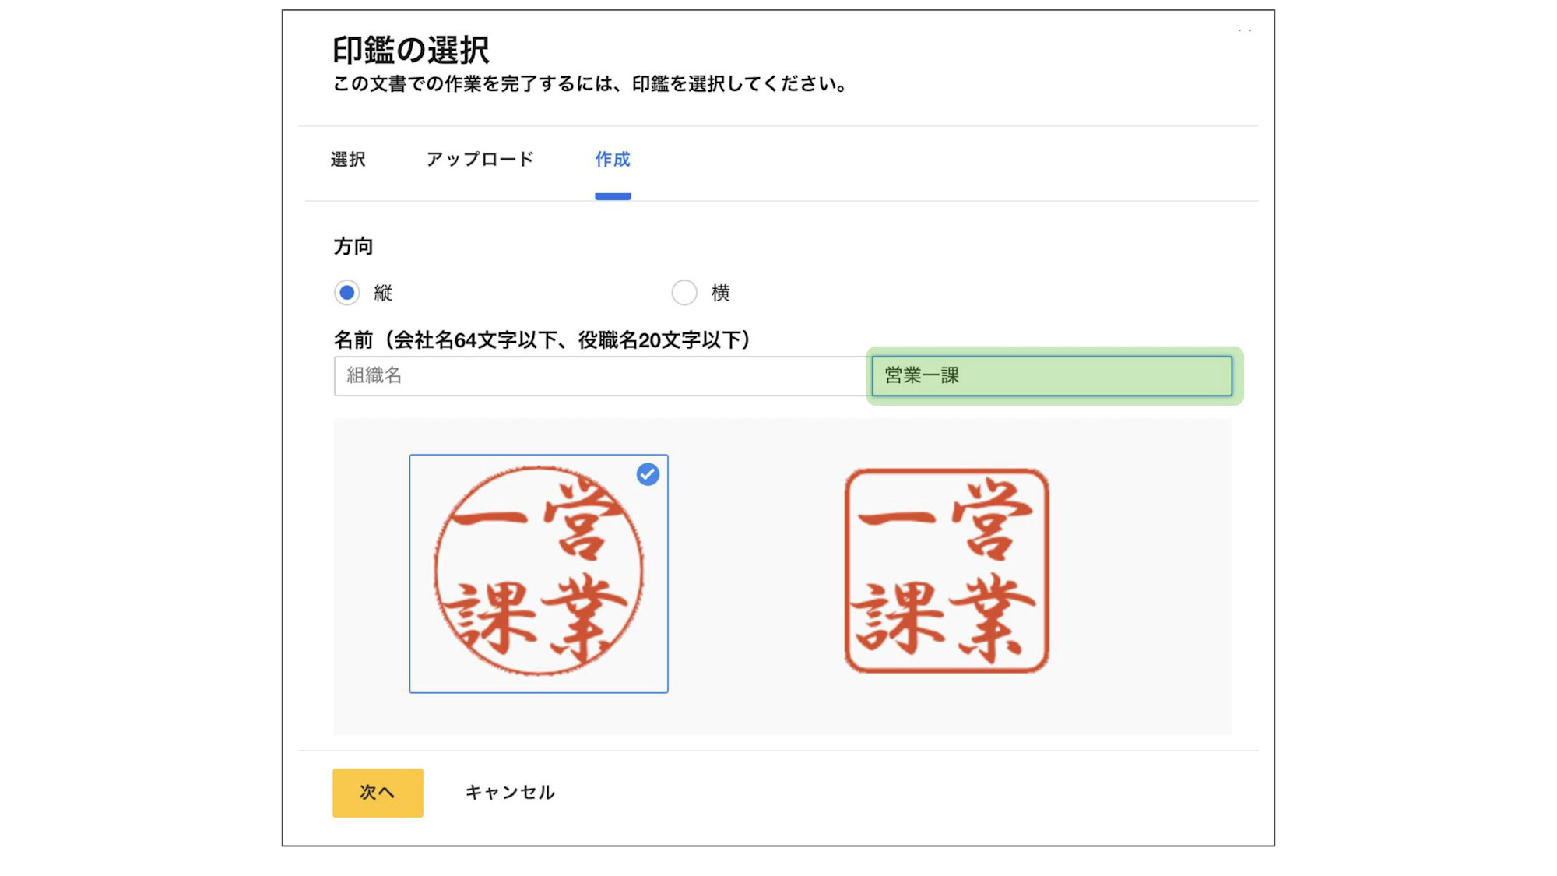Click the 印鑑の選択 dialog heading
This screenshot has width=1557, height=876.
pyautogui.click(x=410, y=51)
